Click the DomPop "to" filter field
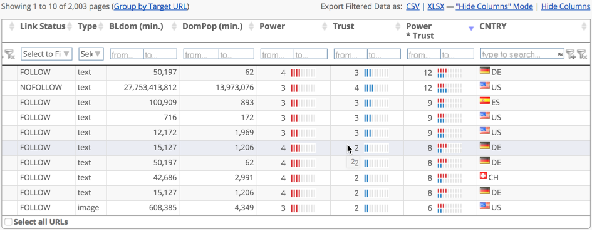 click(x=236, y=54)
